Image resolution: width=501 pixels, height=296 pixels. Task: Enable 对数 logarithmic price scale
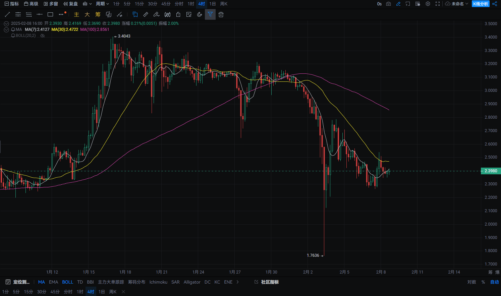tap(472, 282)
